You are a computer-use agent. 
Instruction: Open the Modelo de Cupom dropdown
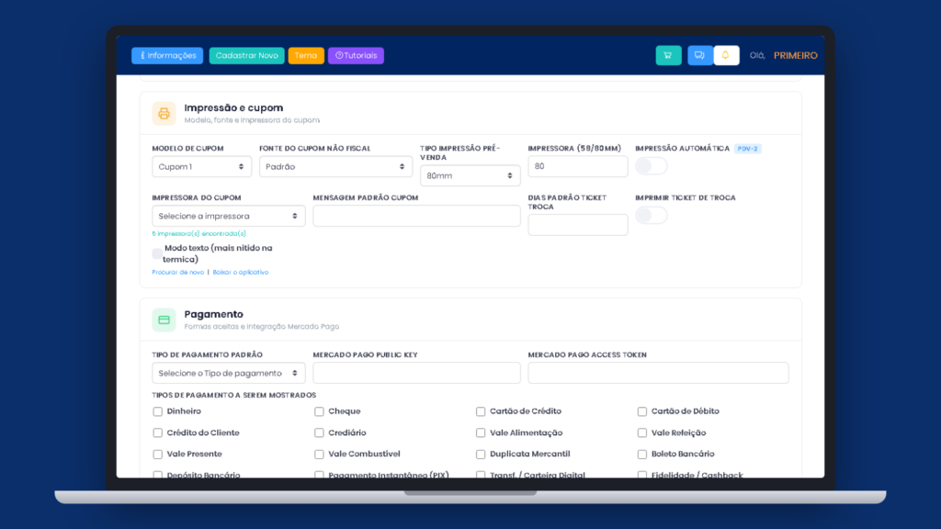[x=201, y=167]
